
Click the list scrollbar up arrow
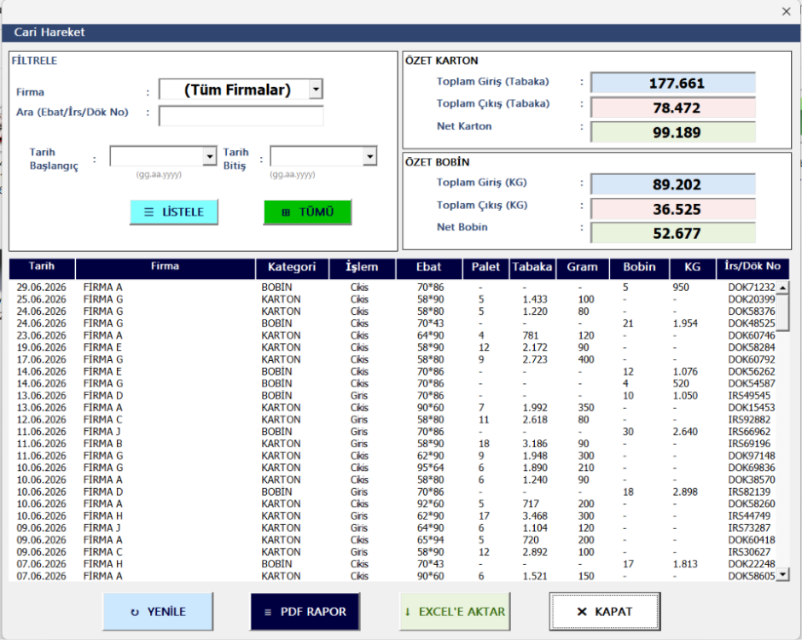782,287
